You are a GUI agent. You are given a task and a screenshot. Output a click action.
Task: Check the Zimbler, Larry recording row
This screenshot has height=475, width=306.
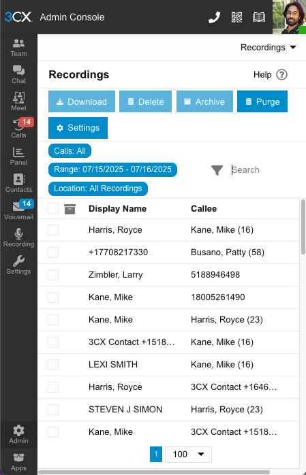(53, 275)
